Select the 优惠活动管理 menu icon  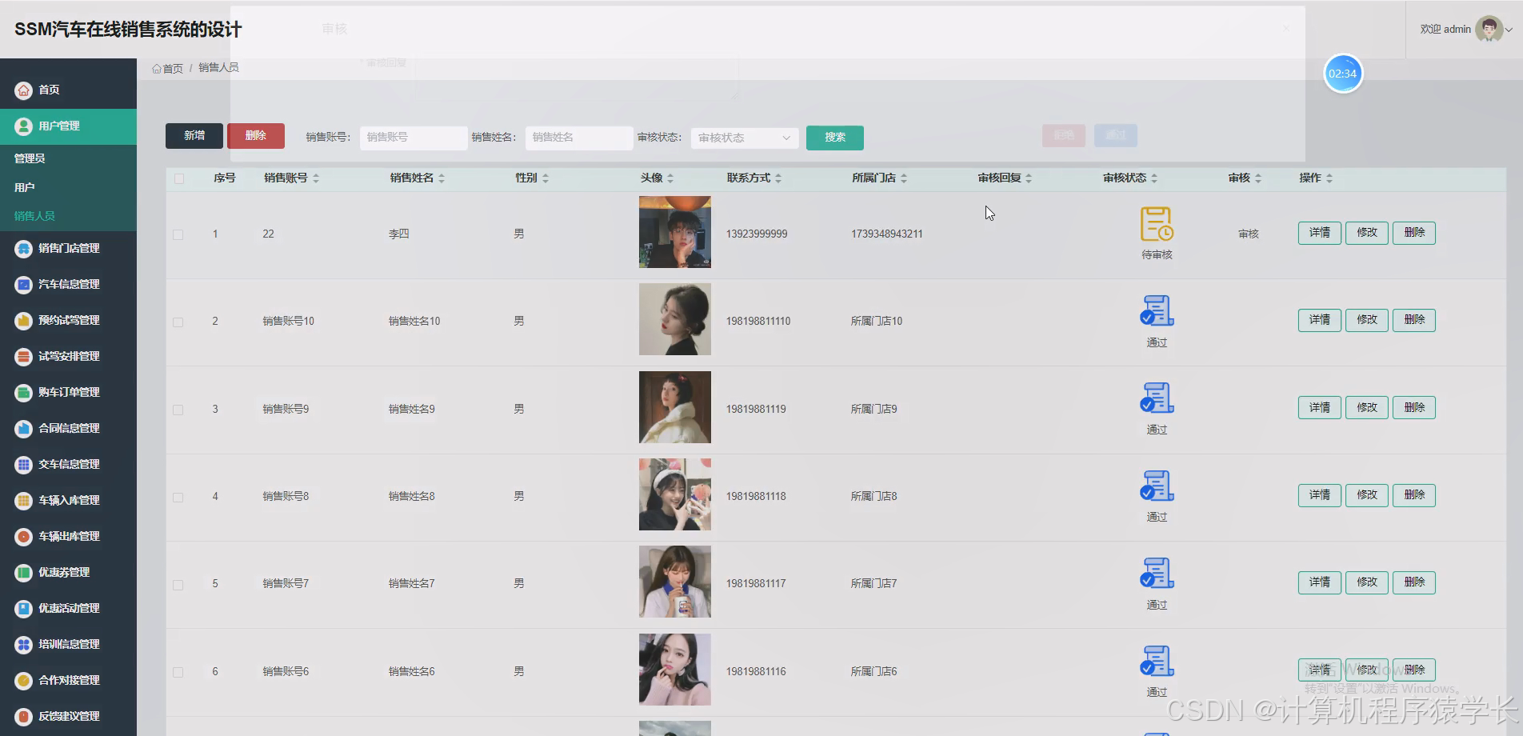tap(24, 609)
